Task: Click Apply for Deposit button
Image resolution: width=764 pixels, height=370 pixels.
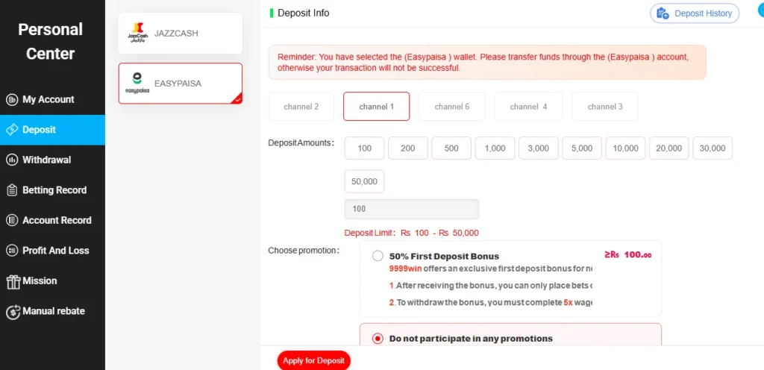Action: click(314, 361)
